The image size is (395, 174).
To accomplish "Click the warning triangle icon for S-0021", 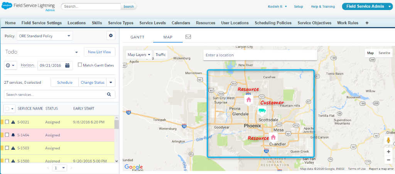I will (x=13, y=122).
